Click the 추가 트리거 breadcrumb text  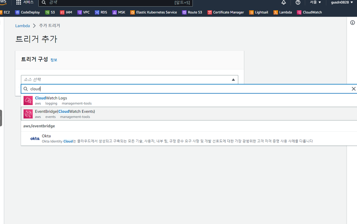pyautogui.click(x=49, y=26)
